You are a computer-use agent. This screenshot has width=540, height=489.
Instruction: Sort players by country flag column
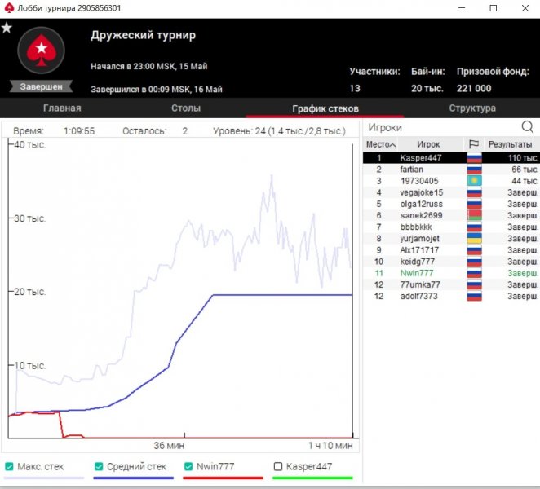click(x=473, y=144)
